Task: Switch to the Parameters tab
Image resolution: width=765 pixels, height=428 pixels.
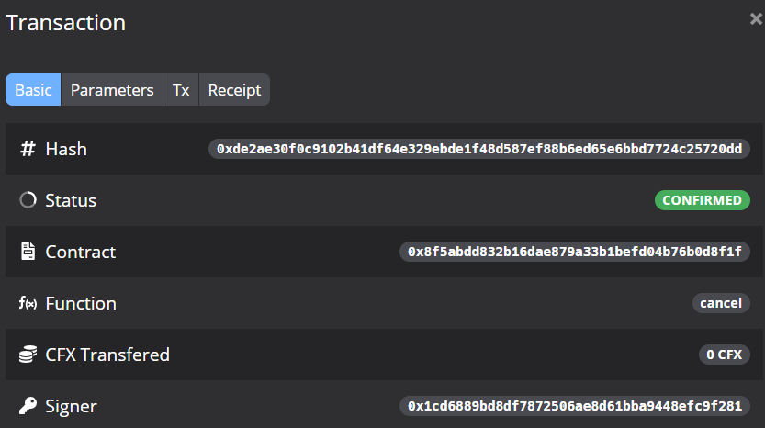Action: click(x=112, y=90)
